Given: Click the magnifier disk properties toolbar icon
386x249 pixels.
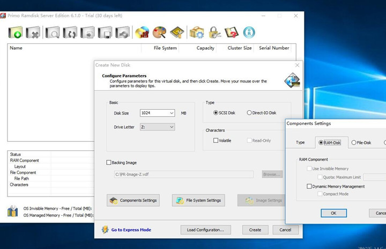Looking at the screenshot, I should coord(53,33).
